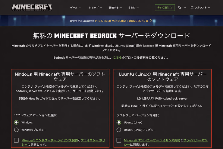The image size is (223, 149).
Task: Expand the chevron next to さらに
Action: tap(137, 8)
